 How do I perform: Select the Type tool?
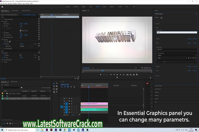[57, 92]
